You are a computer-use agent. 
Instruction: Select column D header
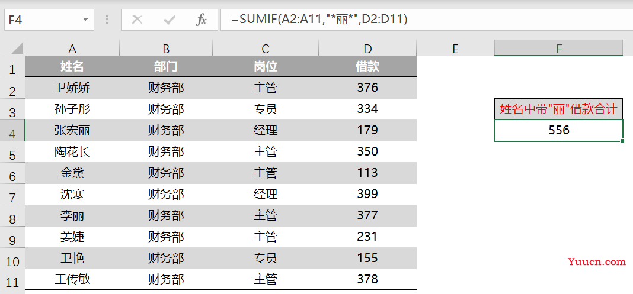pos(367,49)
